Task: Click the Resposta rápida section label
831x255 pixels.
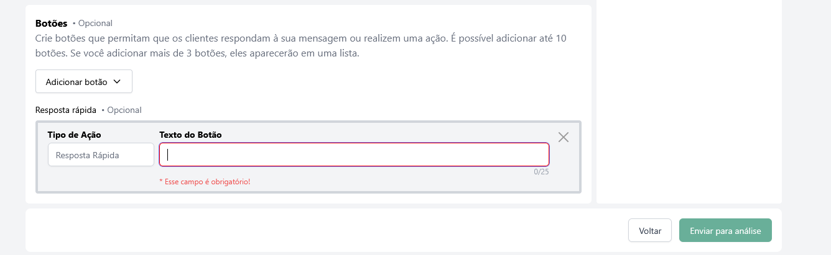Action: coord(66,110)
